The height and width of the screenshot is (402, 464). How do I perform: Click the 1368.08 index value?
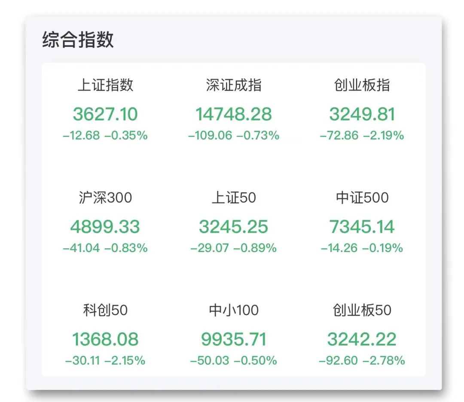(105, 339)
